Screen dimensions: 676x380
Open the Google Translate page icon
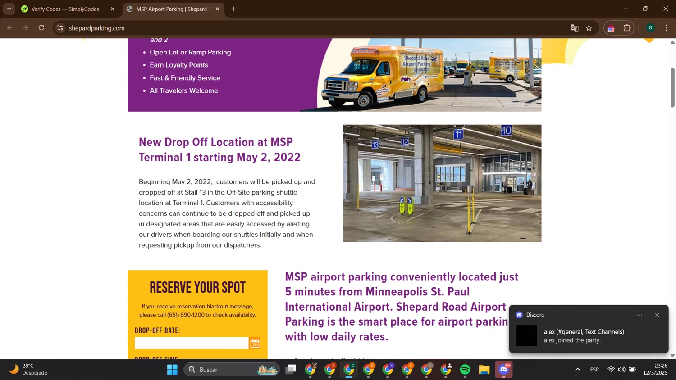575,28
